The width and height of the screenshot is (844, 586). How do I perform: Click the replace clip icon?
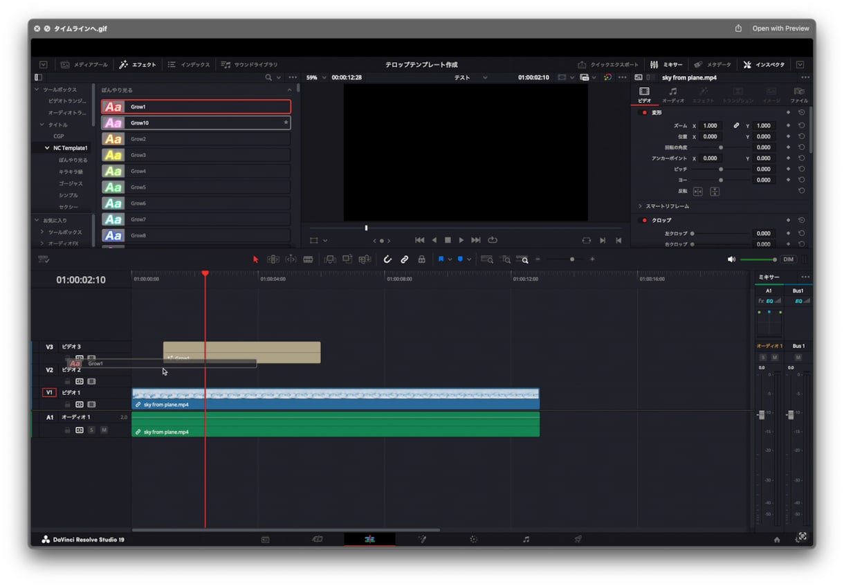[365, 259]
